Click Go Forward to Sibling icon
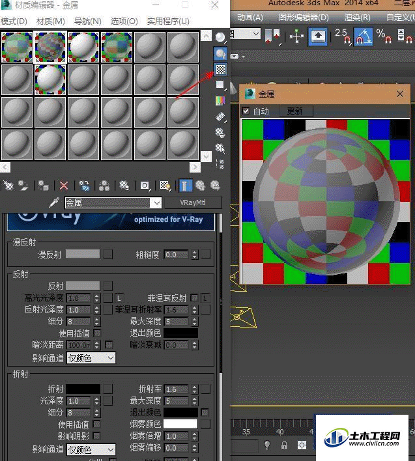 tap(215, 186)
